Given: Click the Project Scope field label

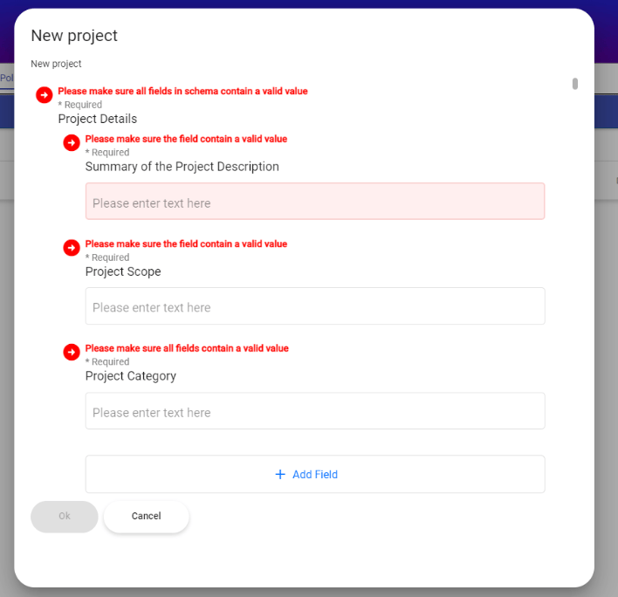Looking at the screenshot, I should (x=123, y=271).
